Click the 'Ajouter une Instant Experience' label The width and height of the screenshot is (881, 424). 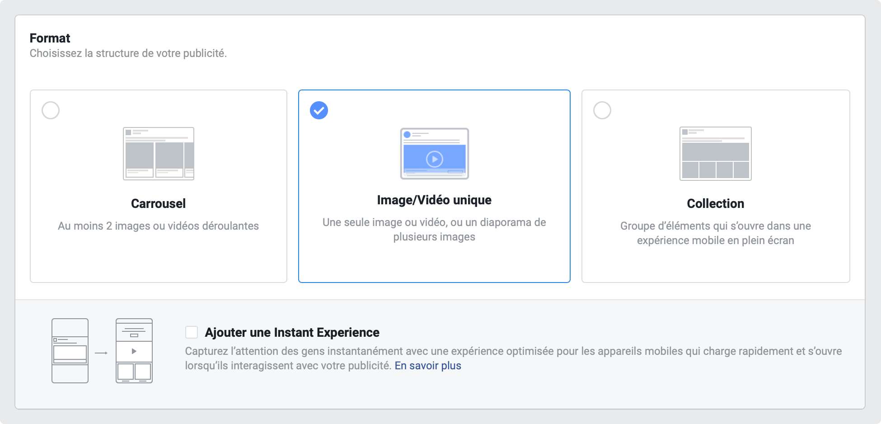coord(292,333)
